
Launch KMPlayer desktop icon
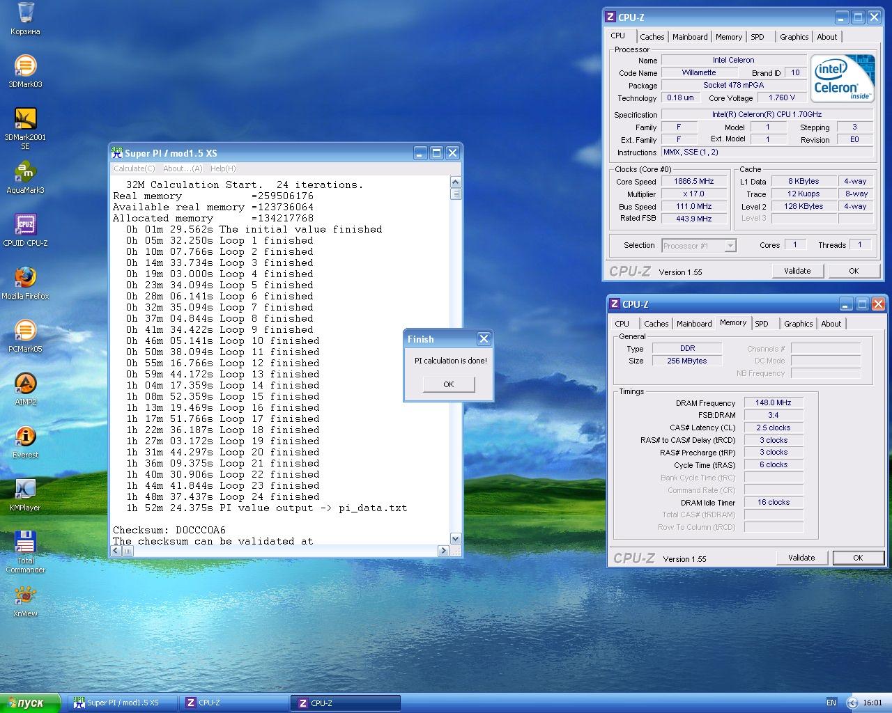pyautogui.click(x=25, y=495)
